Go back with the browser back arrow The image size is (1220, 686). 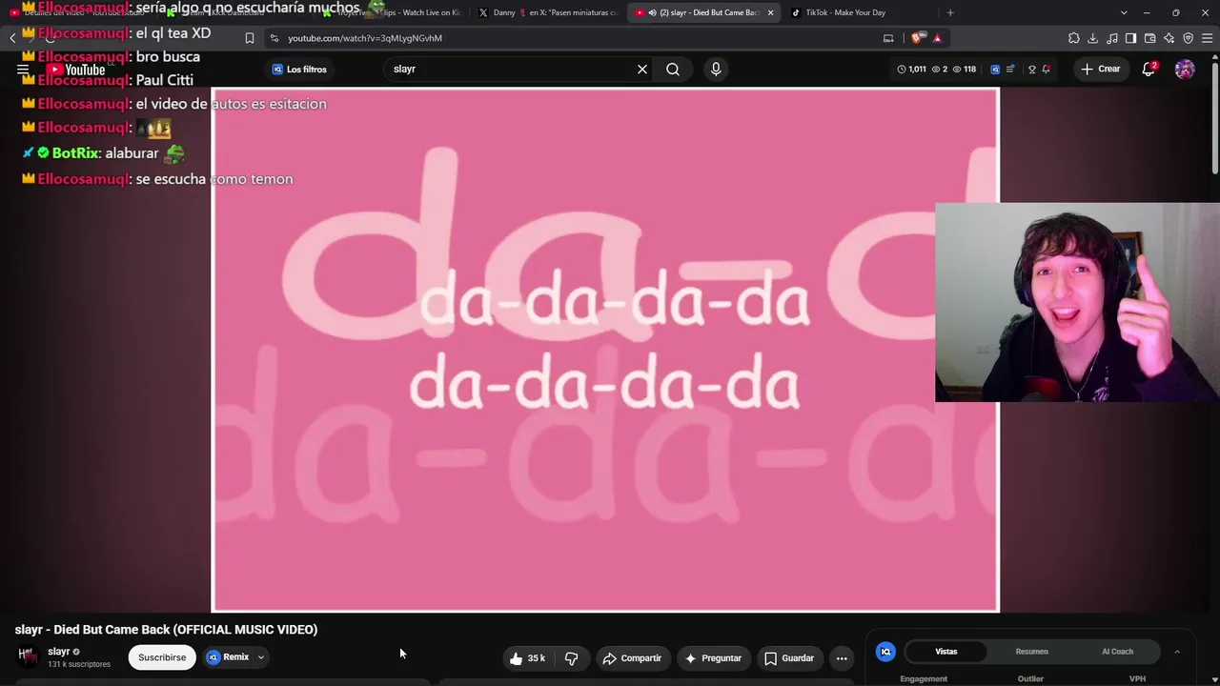coord(12,38)
